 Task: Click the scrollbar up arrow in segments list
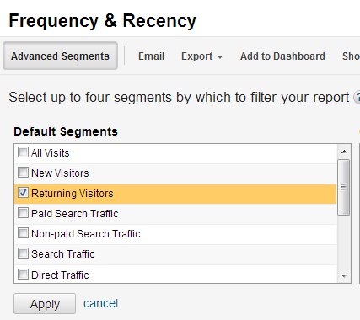point(344,152)
